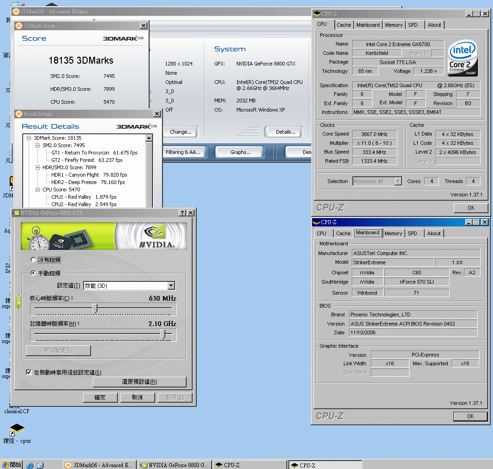Click the chip icon in the upper CPU-Z title bar

click(317, 14)
